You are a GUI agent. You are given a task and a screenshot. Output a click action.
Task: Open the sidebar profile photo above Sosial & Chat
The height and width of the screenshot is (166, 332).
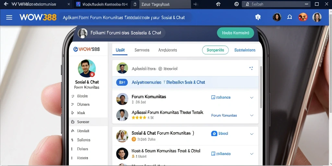[x=87, y=68]
